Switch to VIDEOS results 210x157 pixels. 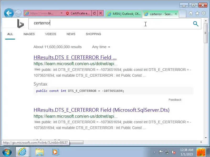point(51,34)
